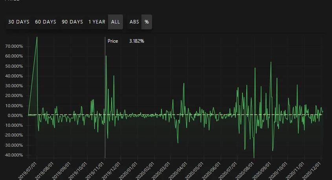Click the 40.000% y-axis label
The height and width of the screenshot is (180, 332).
pos(14,76)
